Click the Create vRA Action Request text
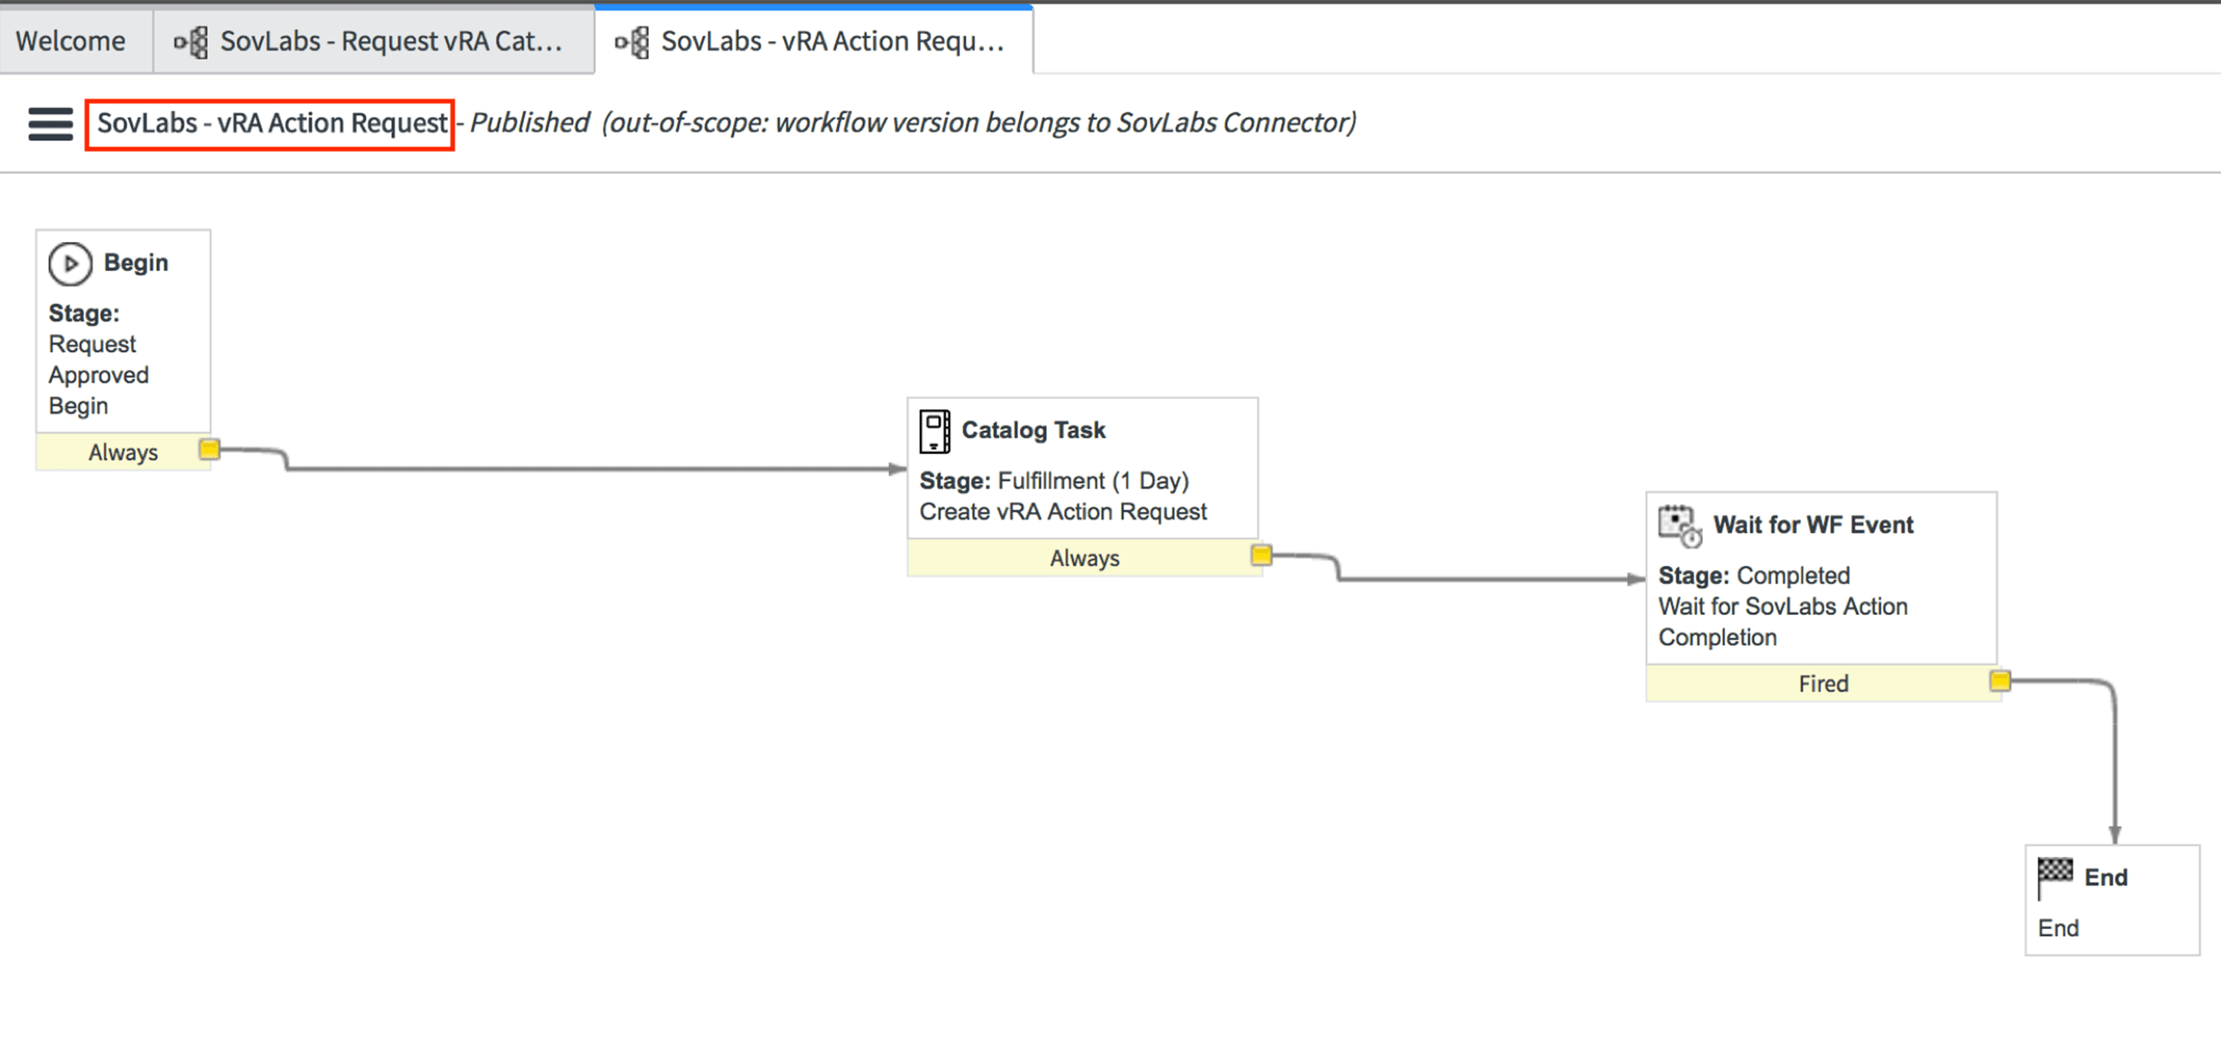The width and height of the screenshot is (2221, 1058). [x=1063, y=511]
